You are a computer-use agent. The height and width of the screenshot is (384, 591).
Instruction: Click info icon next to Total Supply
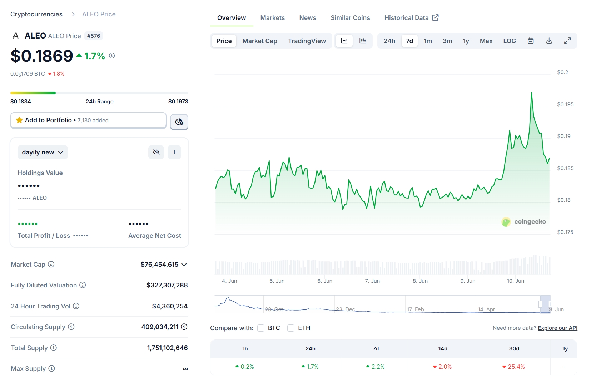(x=53, y=348)
